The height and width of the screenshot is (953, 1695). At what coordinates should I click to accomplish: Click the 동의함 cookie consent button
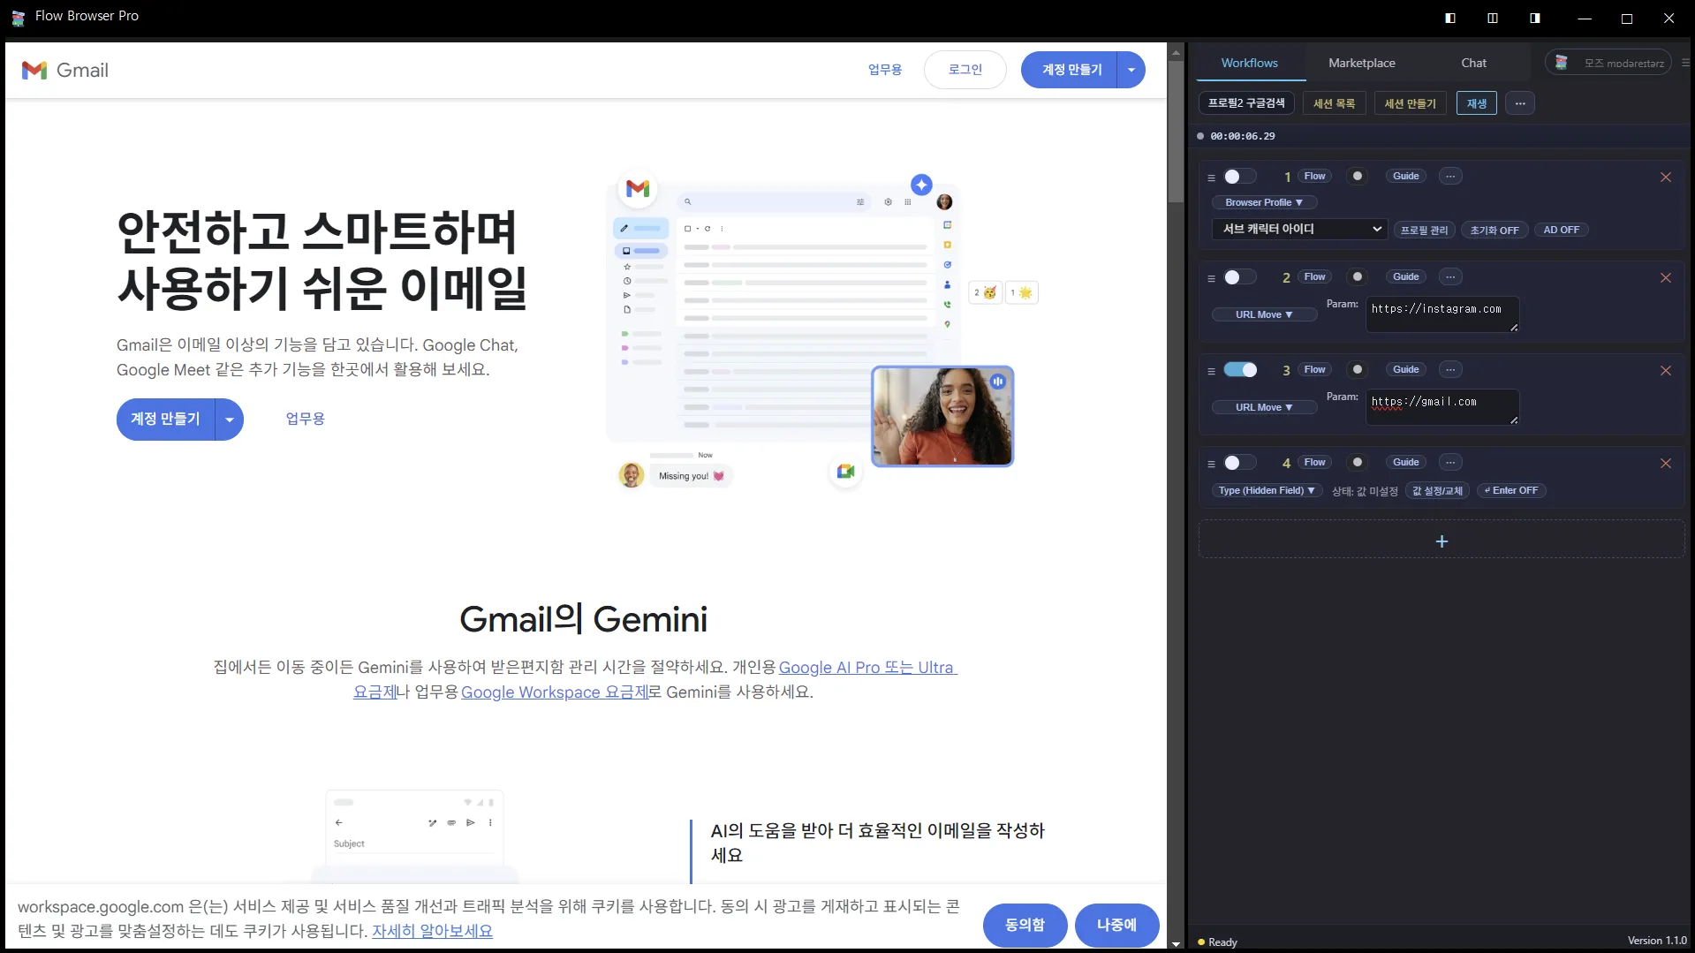click(1025, 925)
